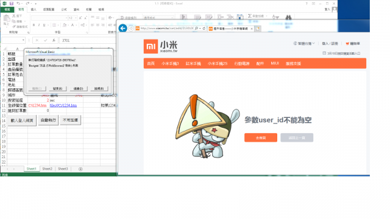
Task: Click the Excel save icon
Action: coord(12,4)
